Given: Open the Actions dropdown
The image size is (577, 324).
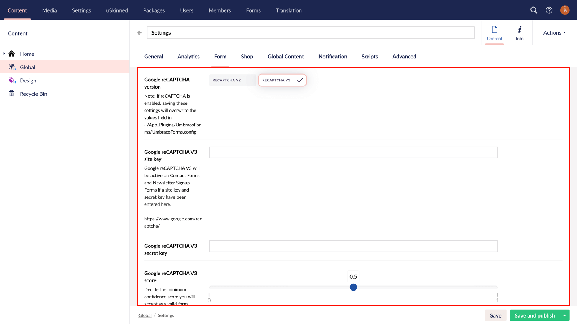Looking at the screenshot, I should tap(554, 32).
